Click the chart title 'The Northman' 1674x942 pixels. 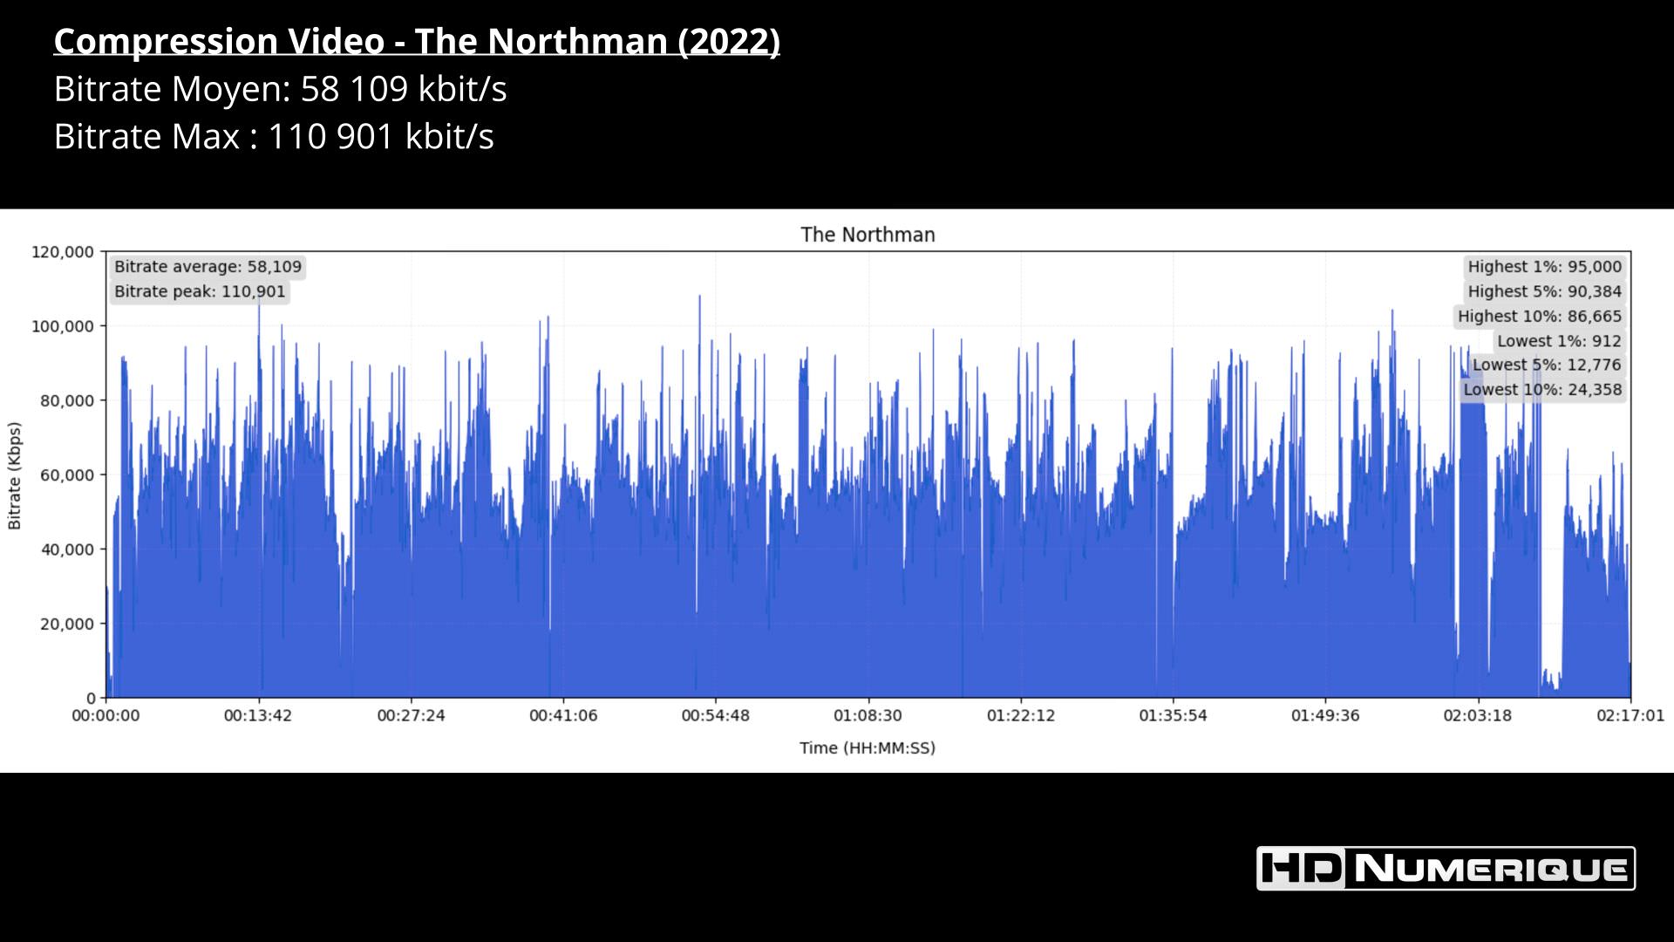coord(868,235)
